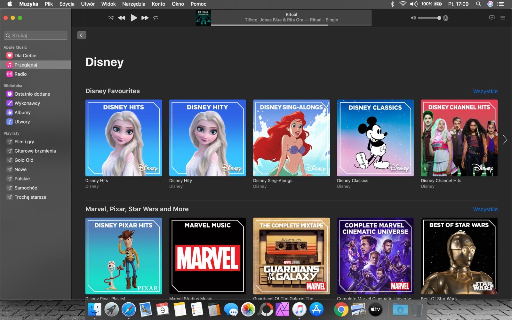Open Albumy library view
Screen dimensions: 512x320
(x=36, y=113)
